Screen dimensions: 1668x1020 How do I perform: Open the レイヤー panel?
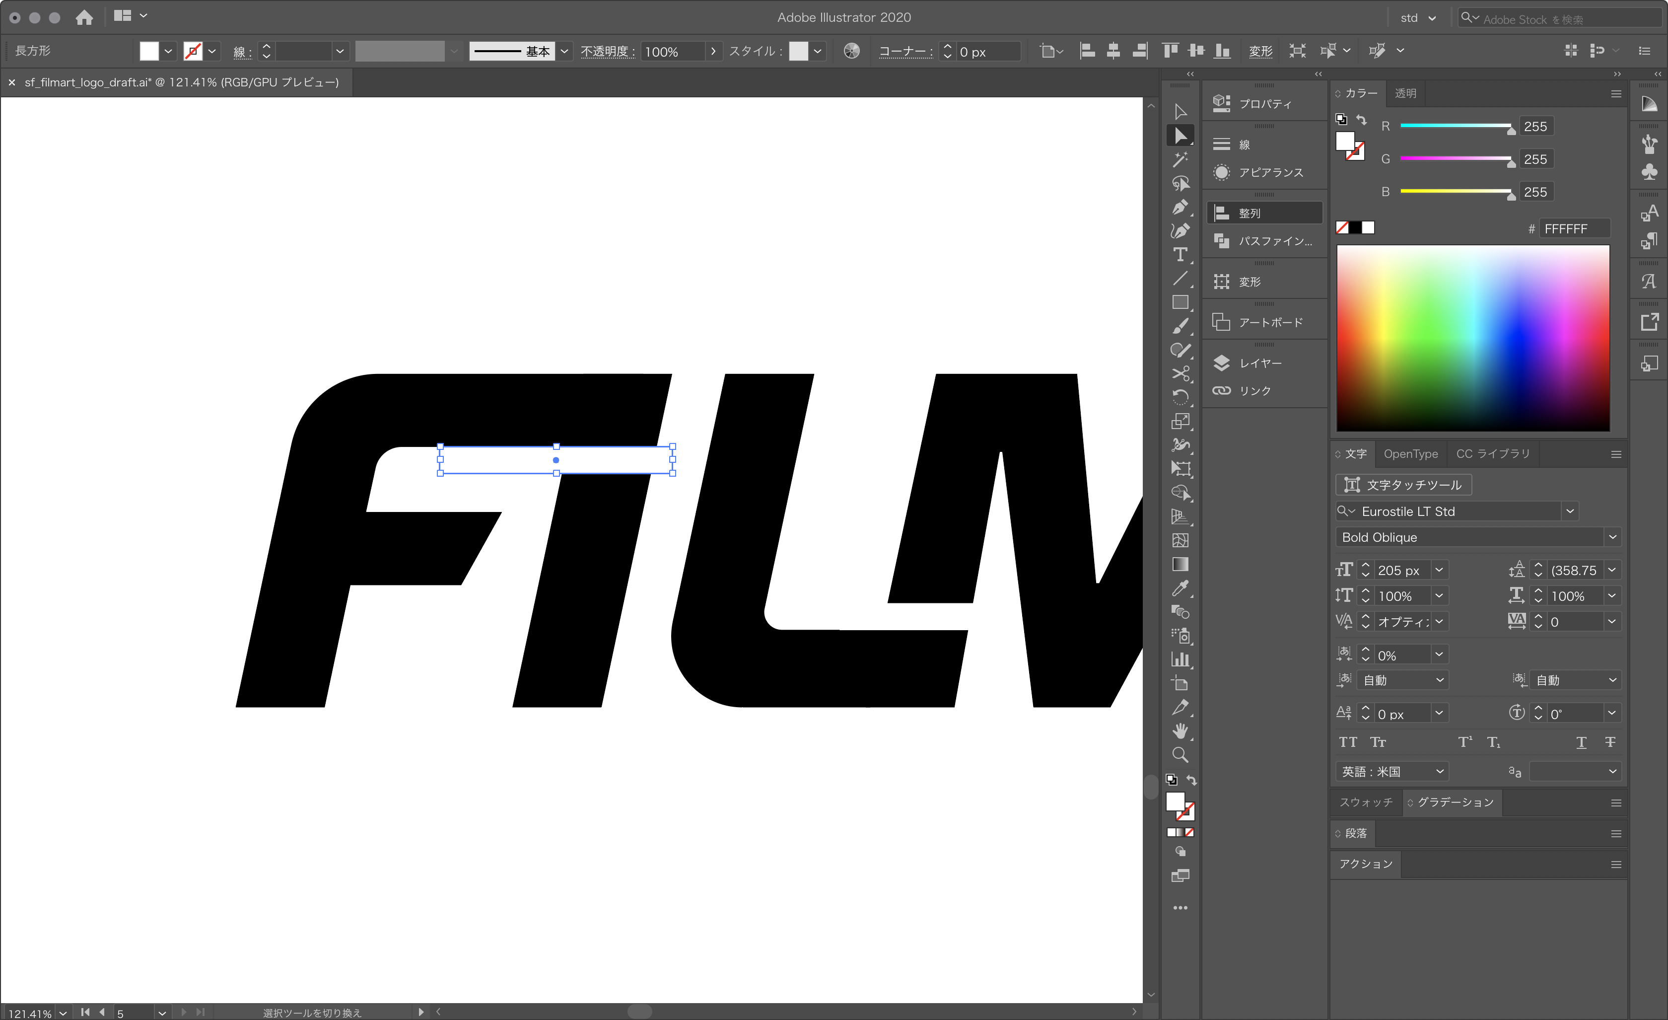(1263, 363)
